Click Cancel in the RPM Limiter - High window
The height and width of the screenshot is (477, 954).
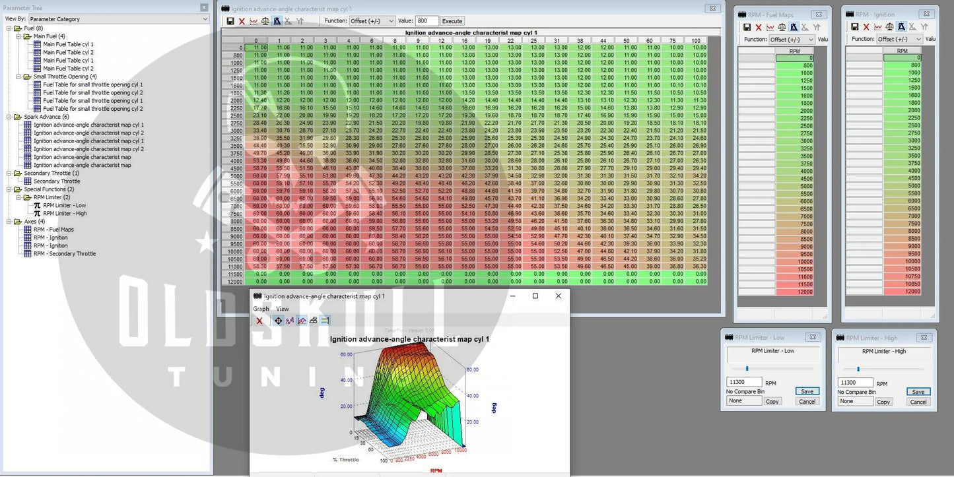click(918, 402)
